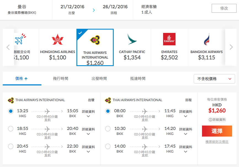Viewport: 239px width, 167px height.
Task: Select Bangkok Airways logo card
Action: (206, 47)
